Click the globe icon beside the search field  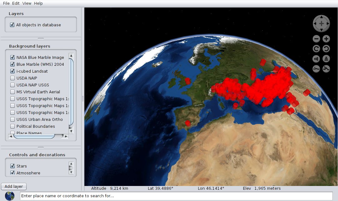10,196
